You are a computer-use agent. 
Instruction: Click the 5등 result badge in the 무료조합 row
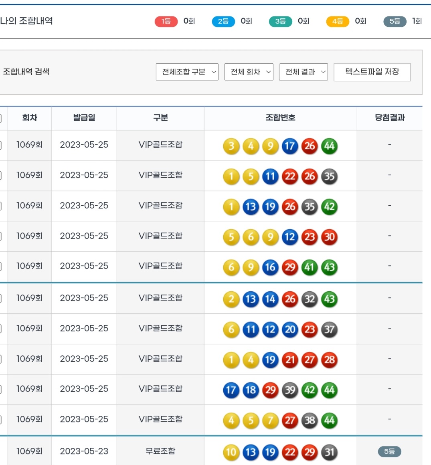(389, 452)
